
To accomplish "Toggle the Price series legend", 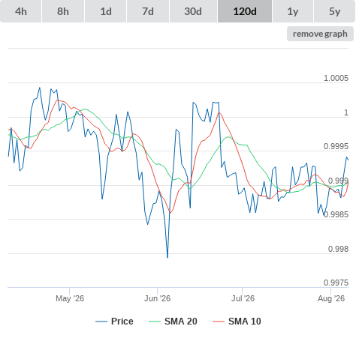I will 122,322.
